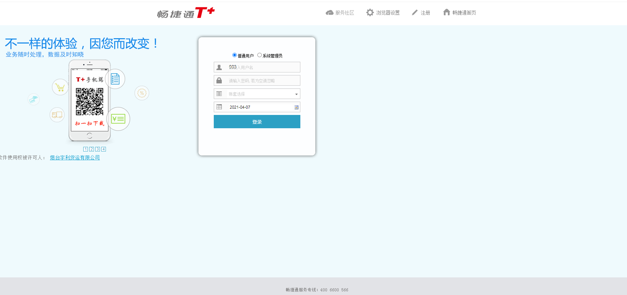Click the account set list icon
Viewport: 627px width, 295px height.
[x=219, y=94]
